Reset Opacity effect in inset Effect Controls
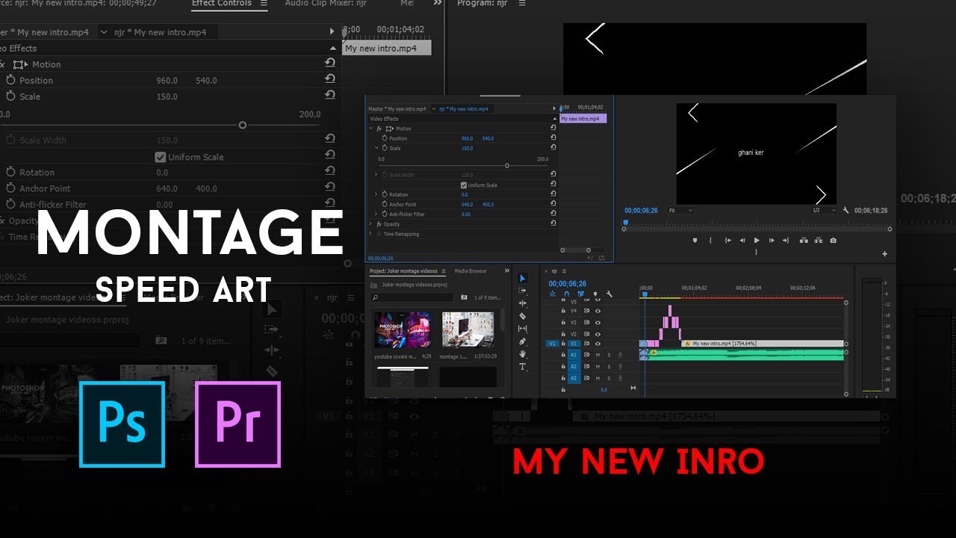Viewport: 956px width, 538px height. [553, 223]
